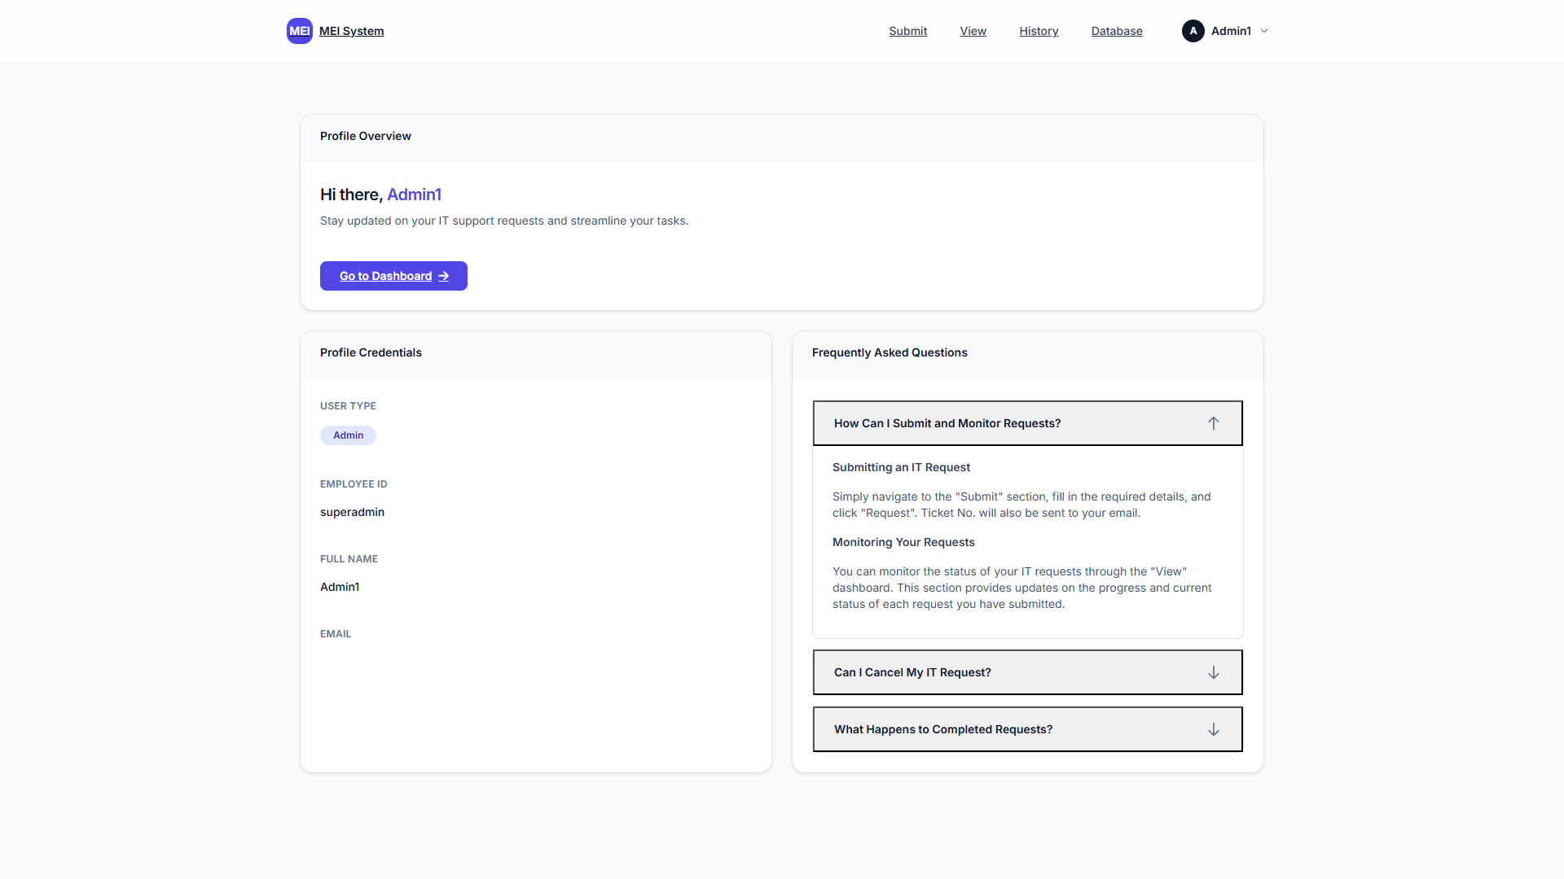Click the down arrow on Cancel Request FAQ
This screenshot has height=879, width=1564.
[x=1213, y=672]
